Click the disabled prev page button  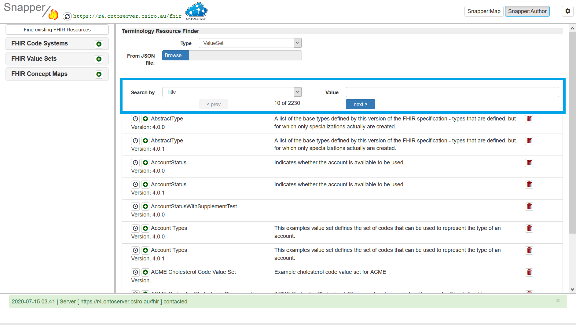pyautogui.click(x=213, y=104)
